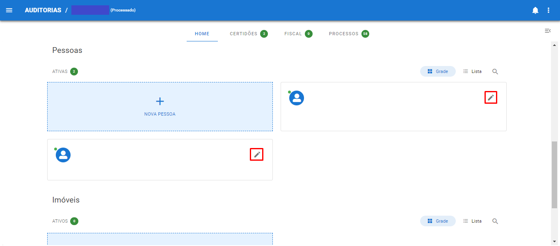Edit the person card on the right

(x=491, y=98)
